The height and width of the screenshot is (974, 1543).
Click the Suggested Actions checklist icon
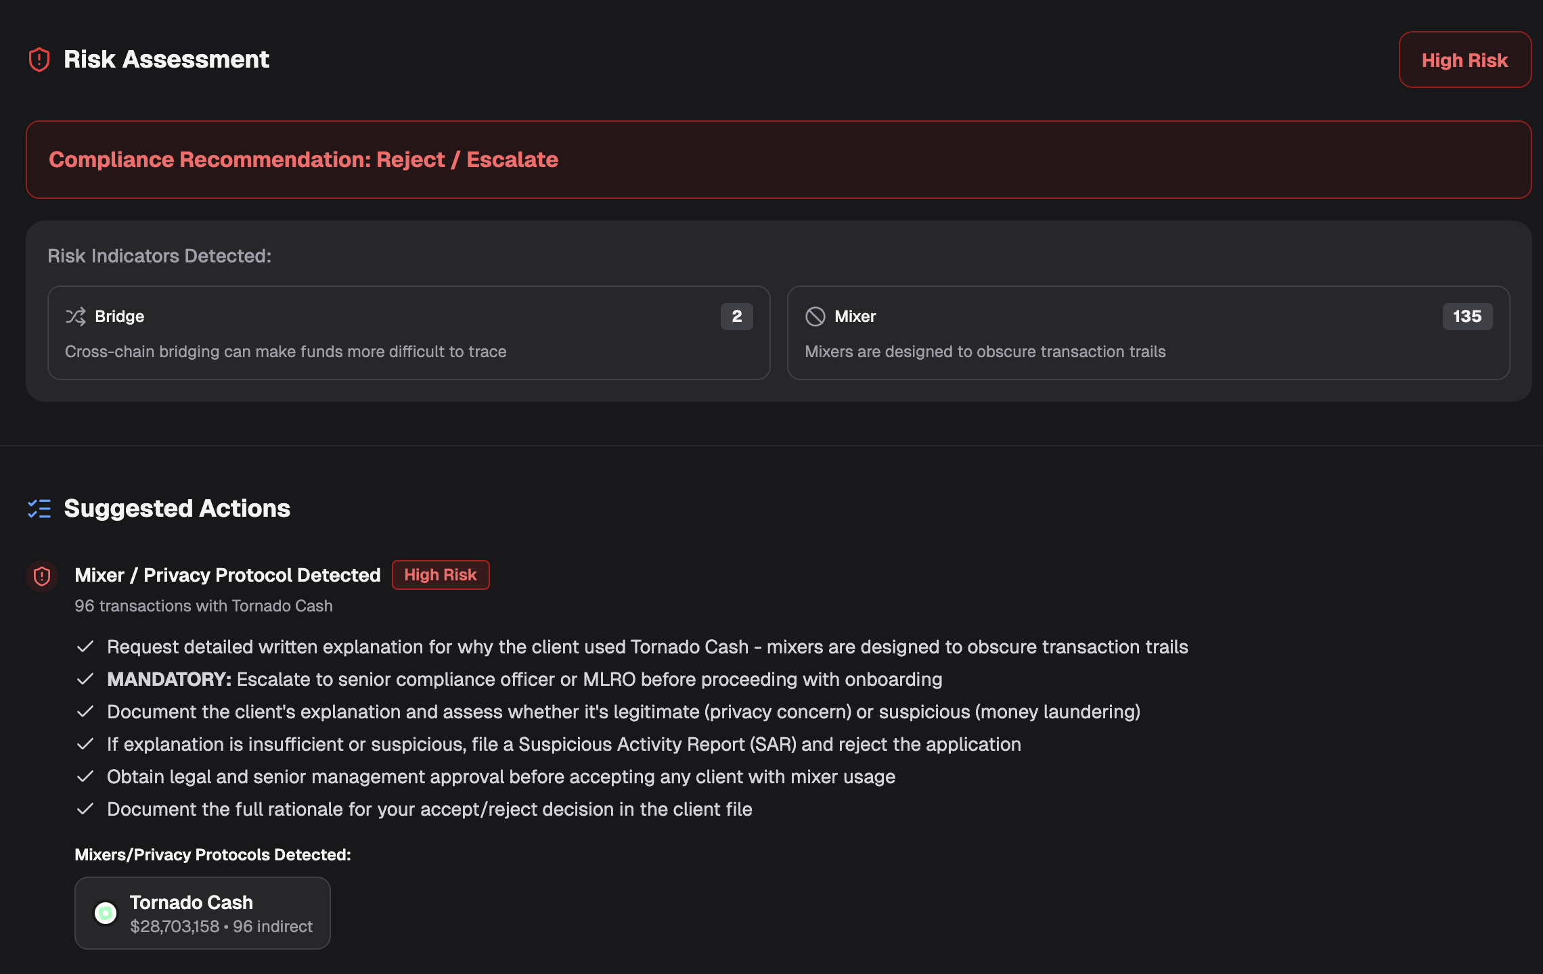point(39,509)
